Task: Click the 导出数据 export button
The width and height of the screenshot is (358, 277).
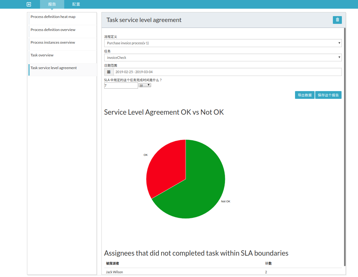Action: (x=305, y=95)
